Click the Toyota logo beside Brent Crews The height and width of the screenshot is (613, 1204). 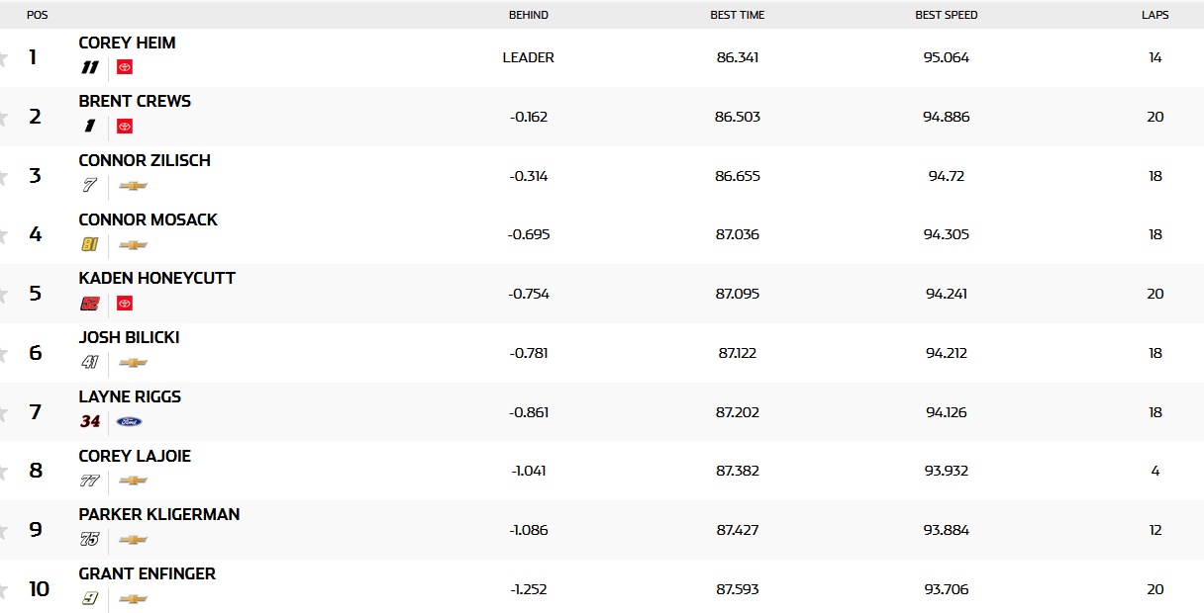tap(124, 127)
